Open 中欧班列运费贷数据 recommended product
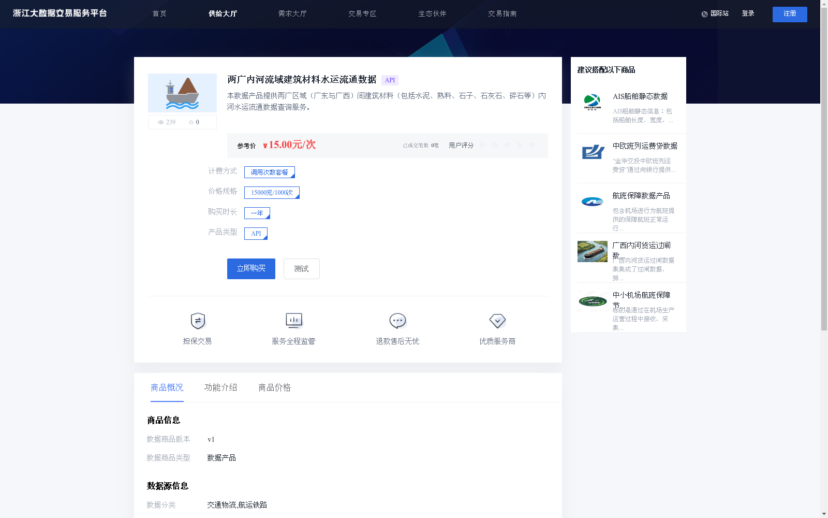 645,146
